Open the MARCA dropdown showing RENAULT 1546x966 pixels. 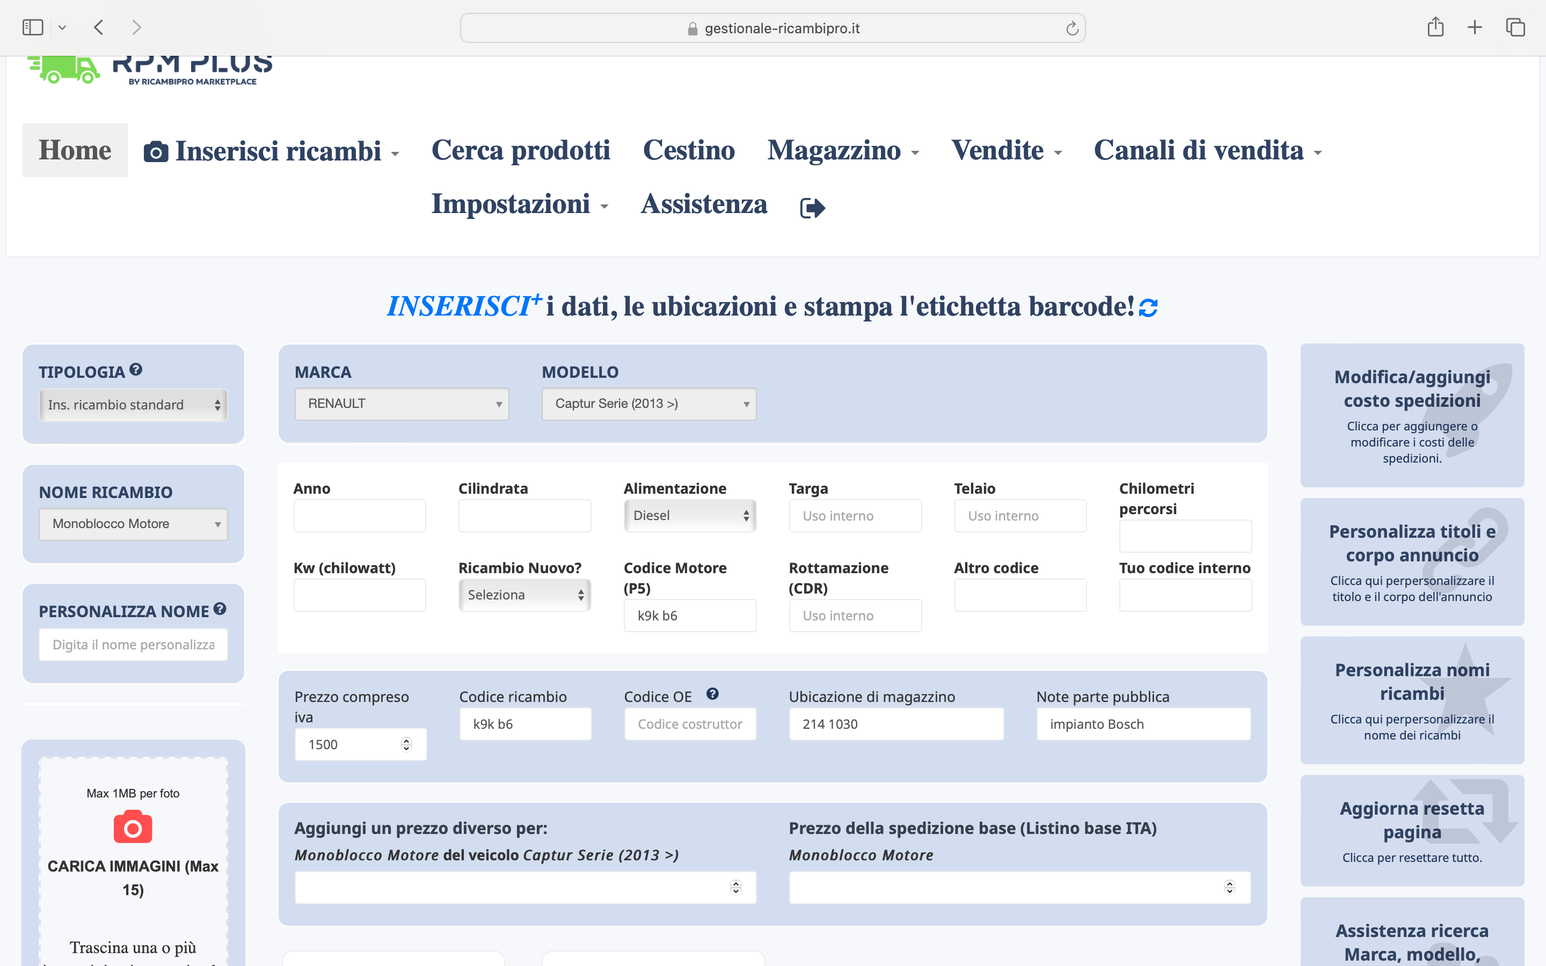[402, 404]
